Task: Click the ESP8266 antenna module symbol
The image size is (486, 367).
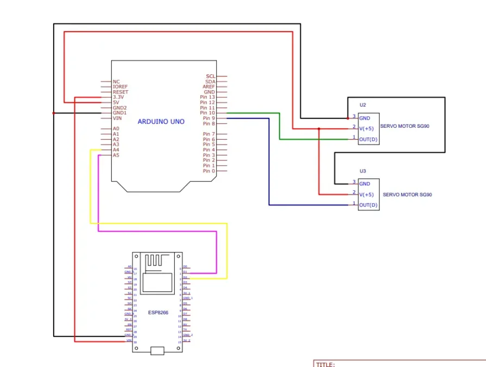Action: click(x=157, y=273)
